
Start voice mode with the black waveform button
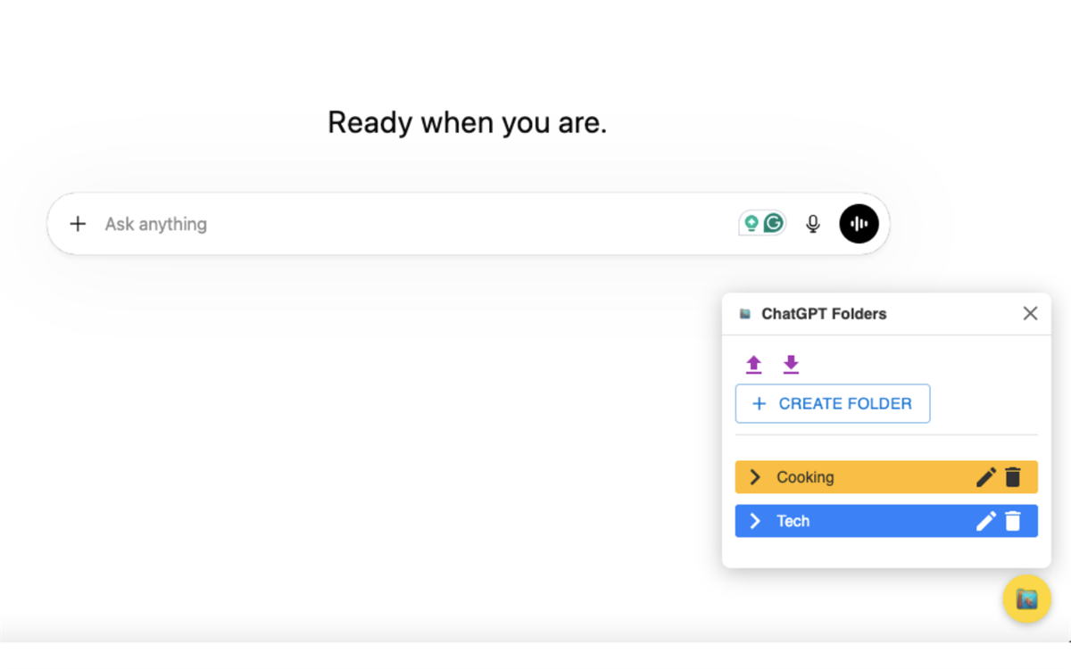[859, 224]
